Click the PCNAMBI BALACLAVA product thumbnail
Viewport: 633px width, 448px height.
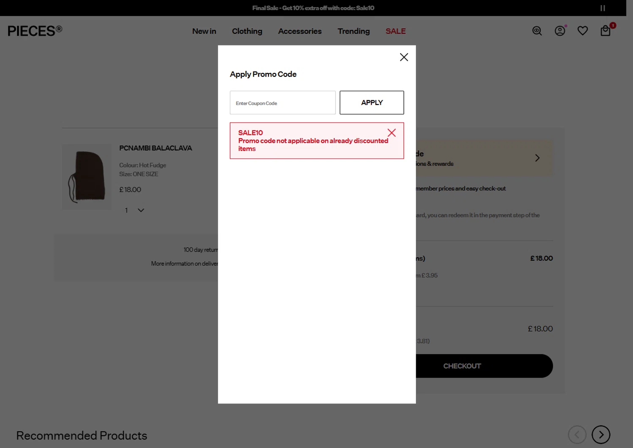pos(87,177)
